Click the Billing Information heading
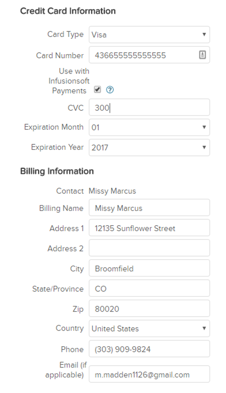 click(57, 171)
